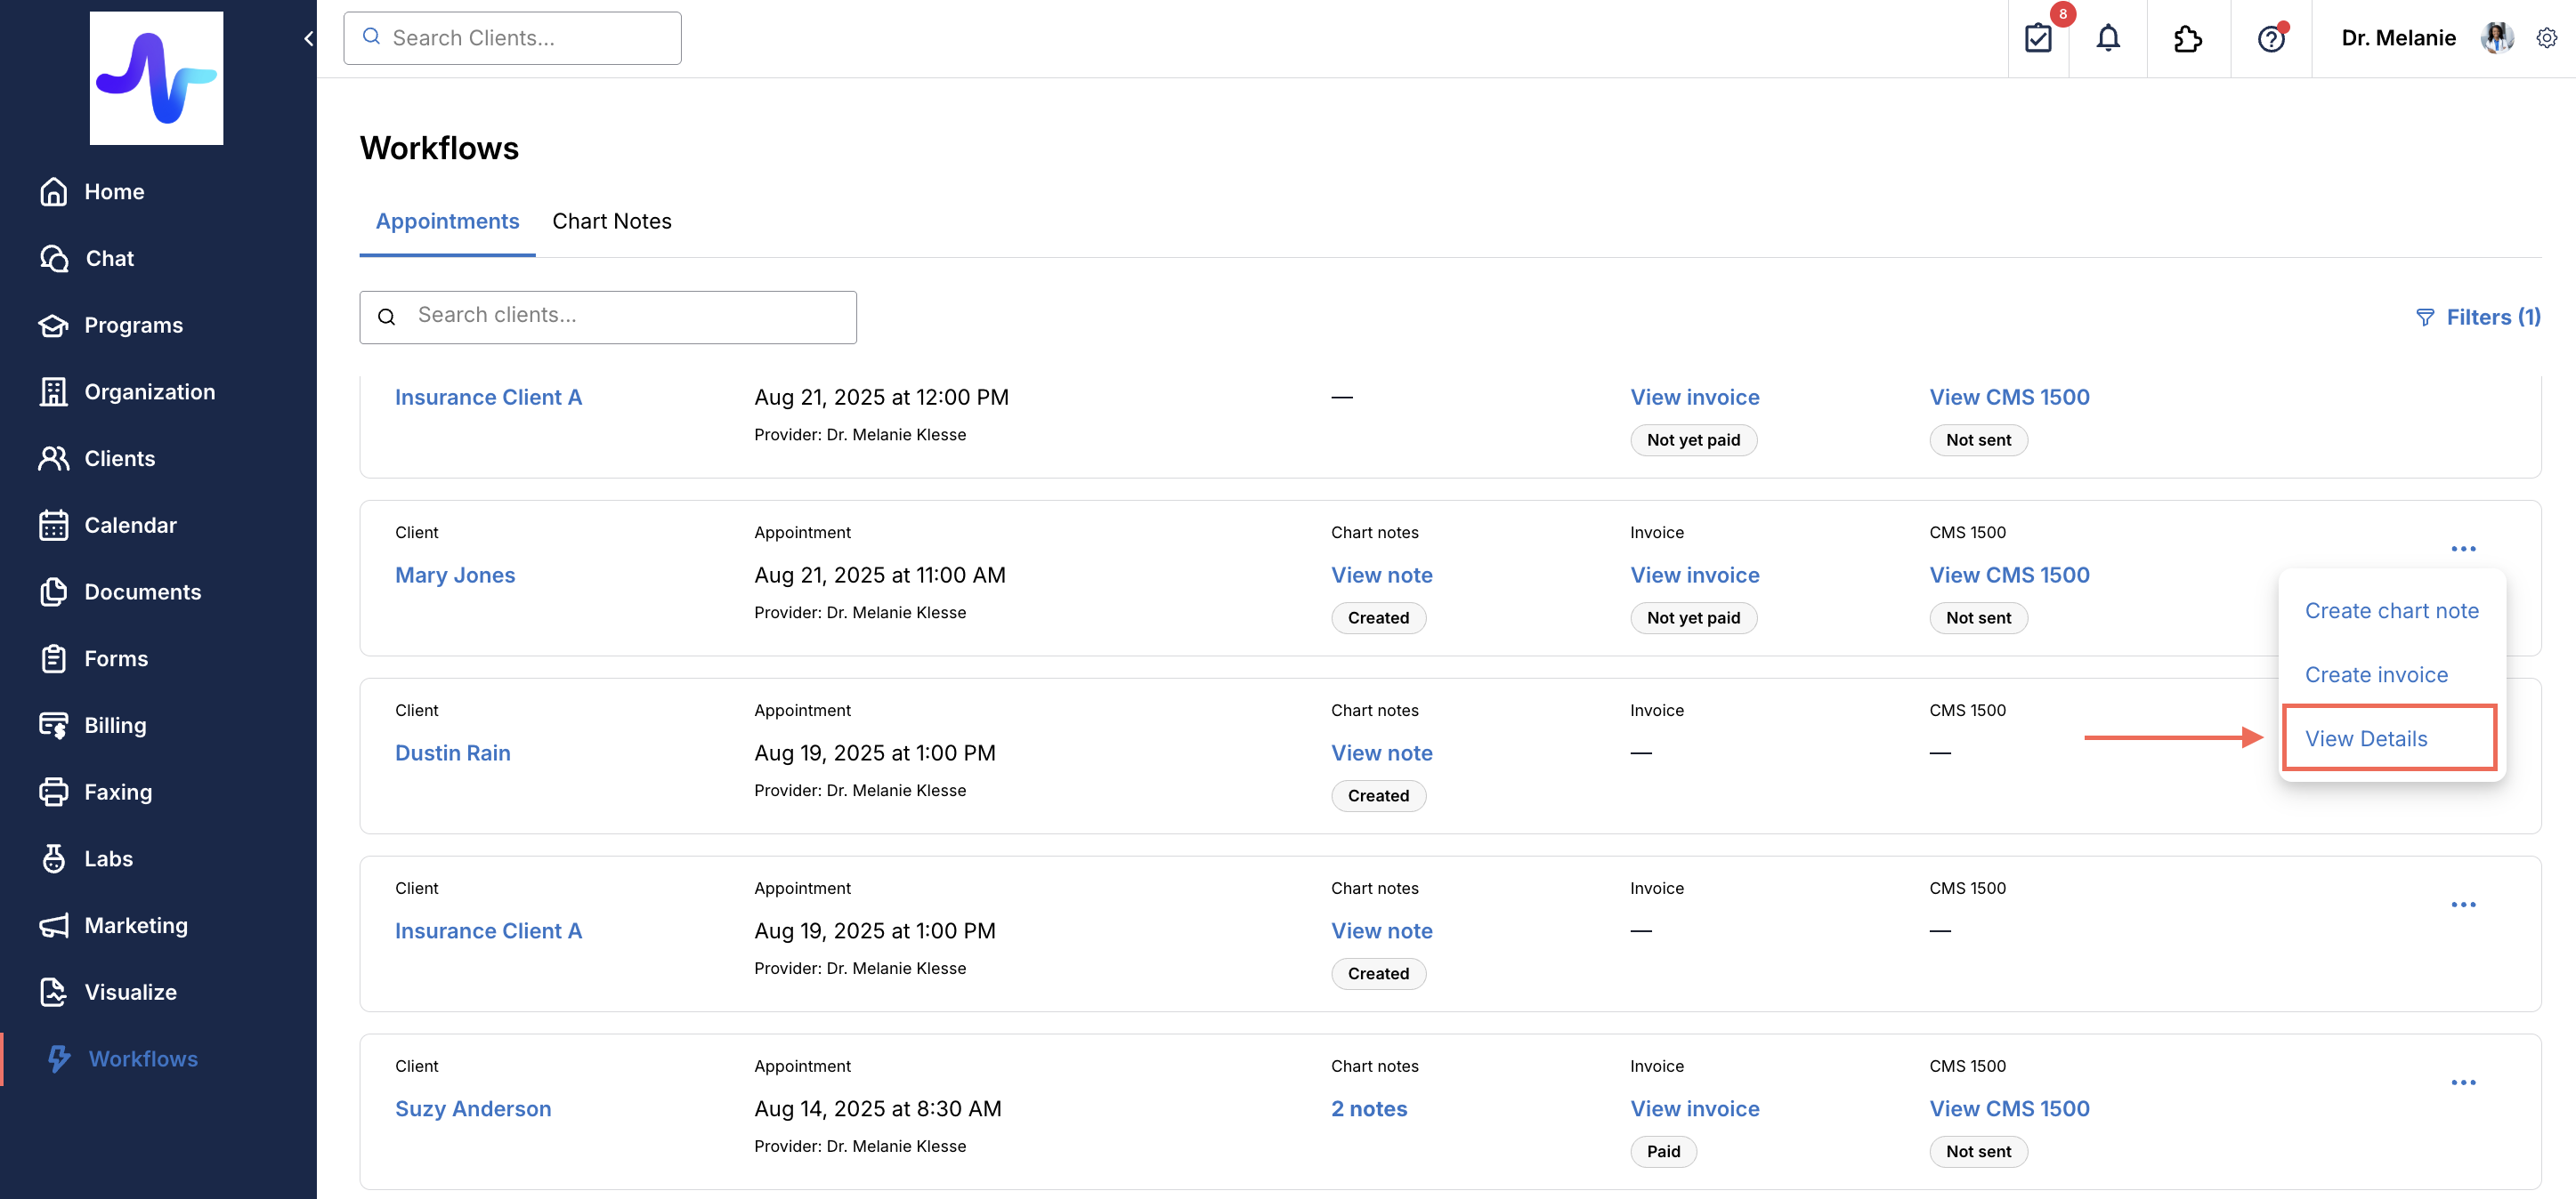Image resolution: width=2576 pixels, height=1199 pixels.
Task: Open three-dot menu for Suzy Anderson row
Action: 2463,1083
